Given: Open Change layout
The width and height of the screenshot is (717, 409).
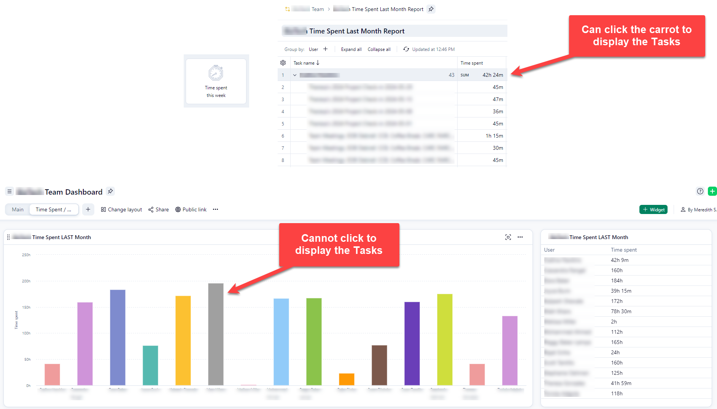Looking at the screenshot, I should (121, 209).
